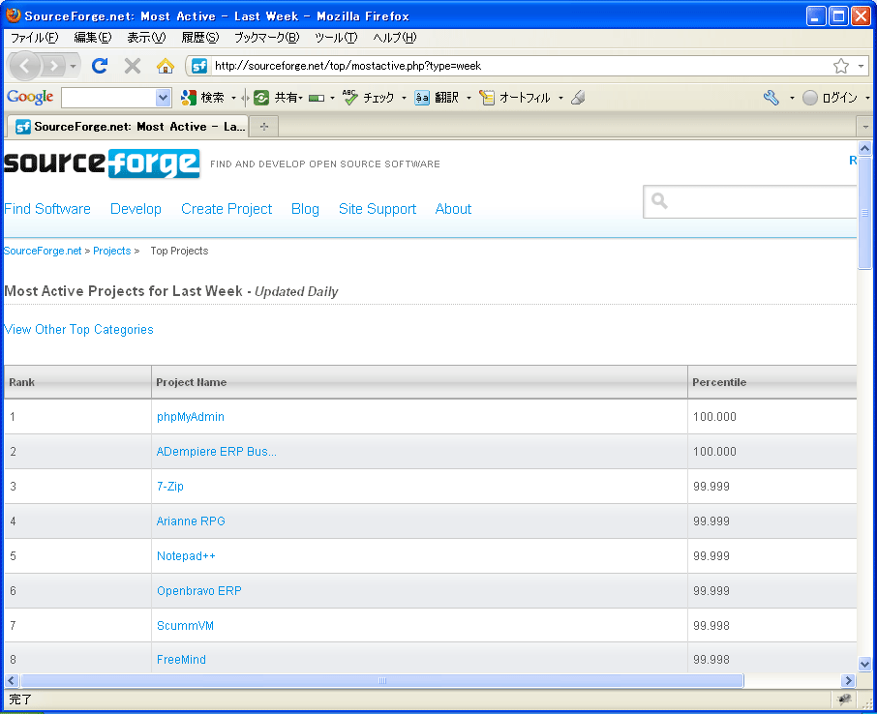
Task: Expand the 翻訳 dropdown arrow
Action: click(x=469, y=98)
